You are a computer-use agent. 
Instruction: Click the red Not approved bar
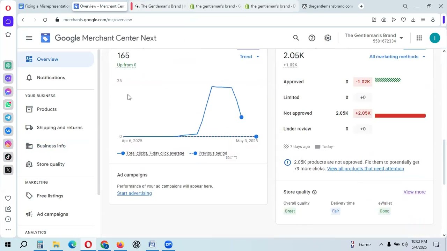(x=400, y=115)
